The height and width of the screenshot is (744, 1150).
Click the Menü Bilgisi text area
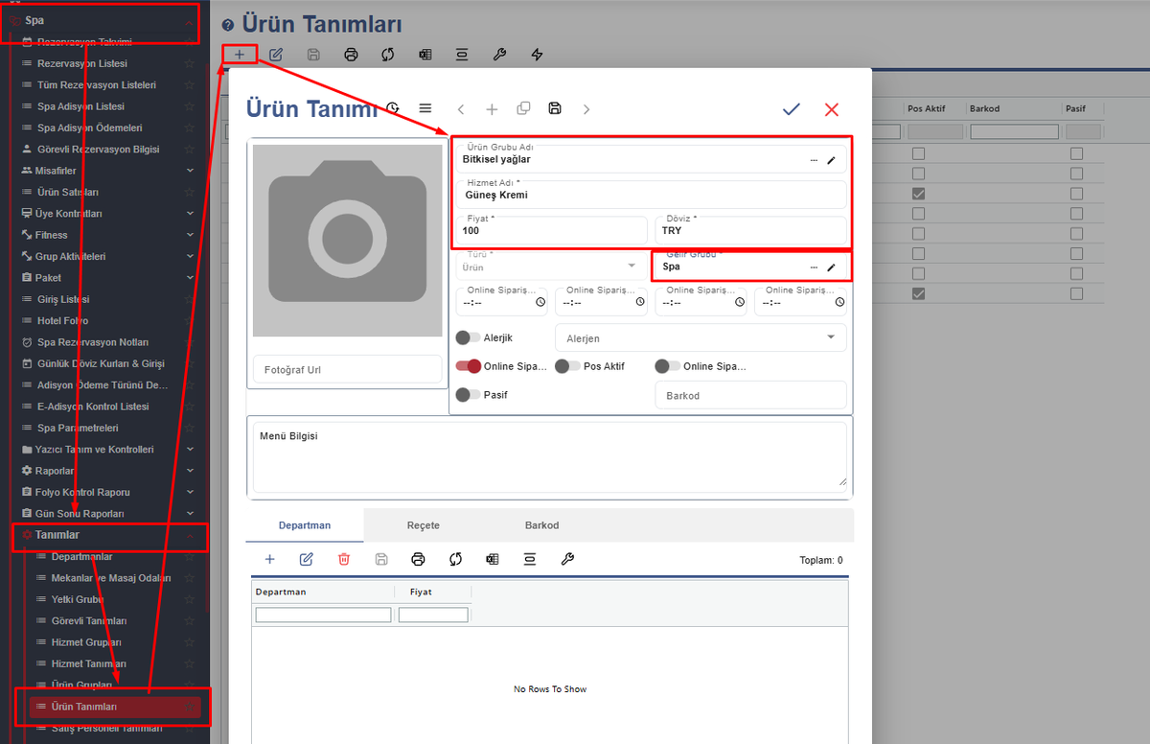(549, 457)
